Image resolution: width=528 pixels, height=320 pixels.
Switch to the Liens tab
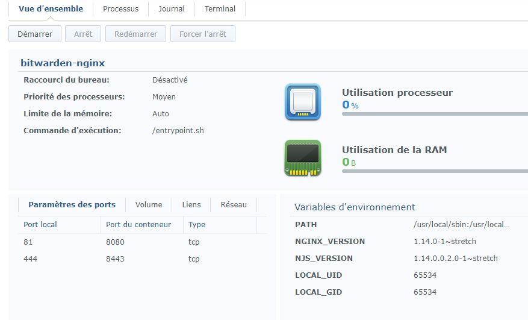click(191, 205)
